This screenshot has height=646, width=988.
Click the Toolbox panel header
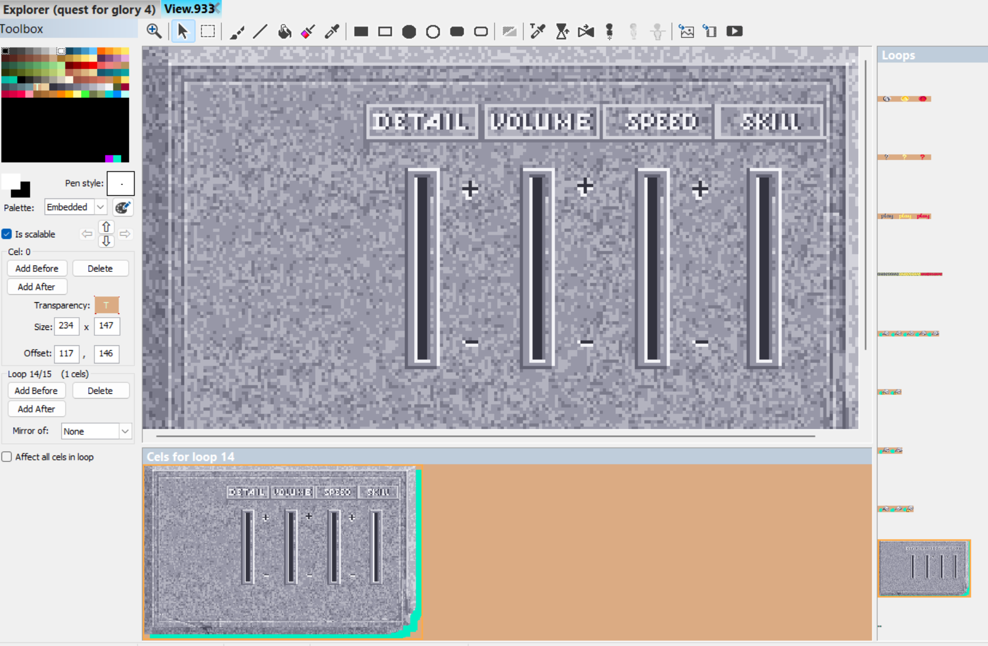click(x=69, y=29)
